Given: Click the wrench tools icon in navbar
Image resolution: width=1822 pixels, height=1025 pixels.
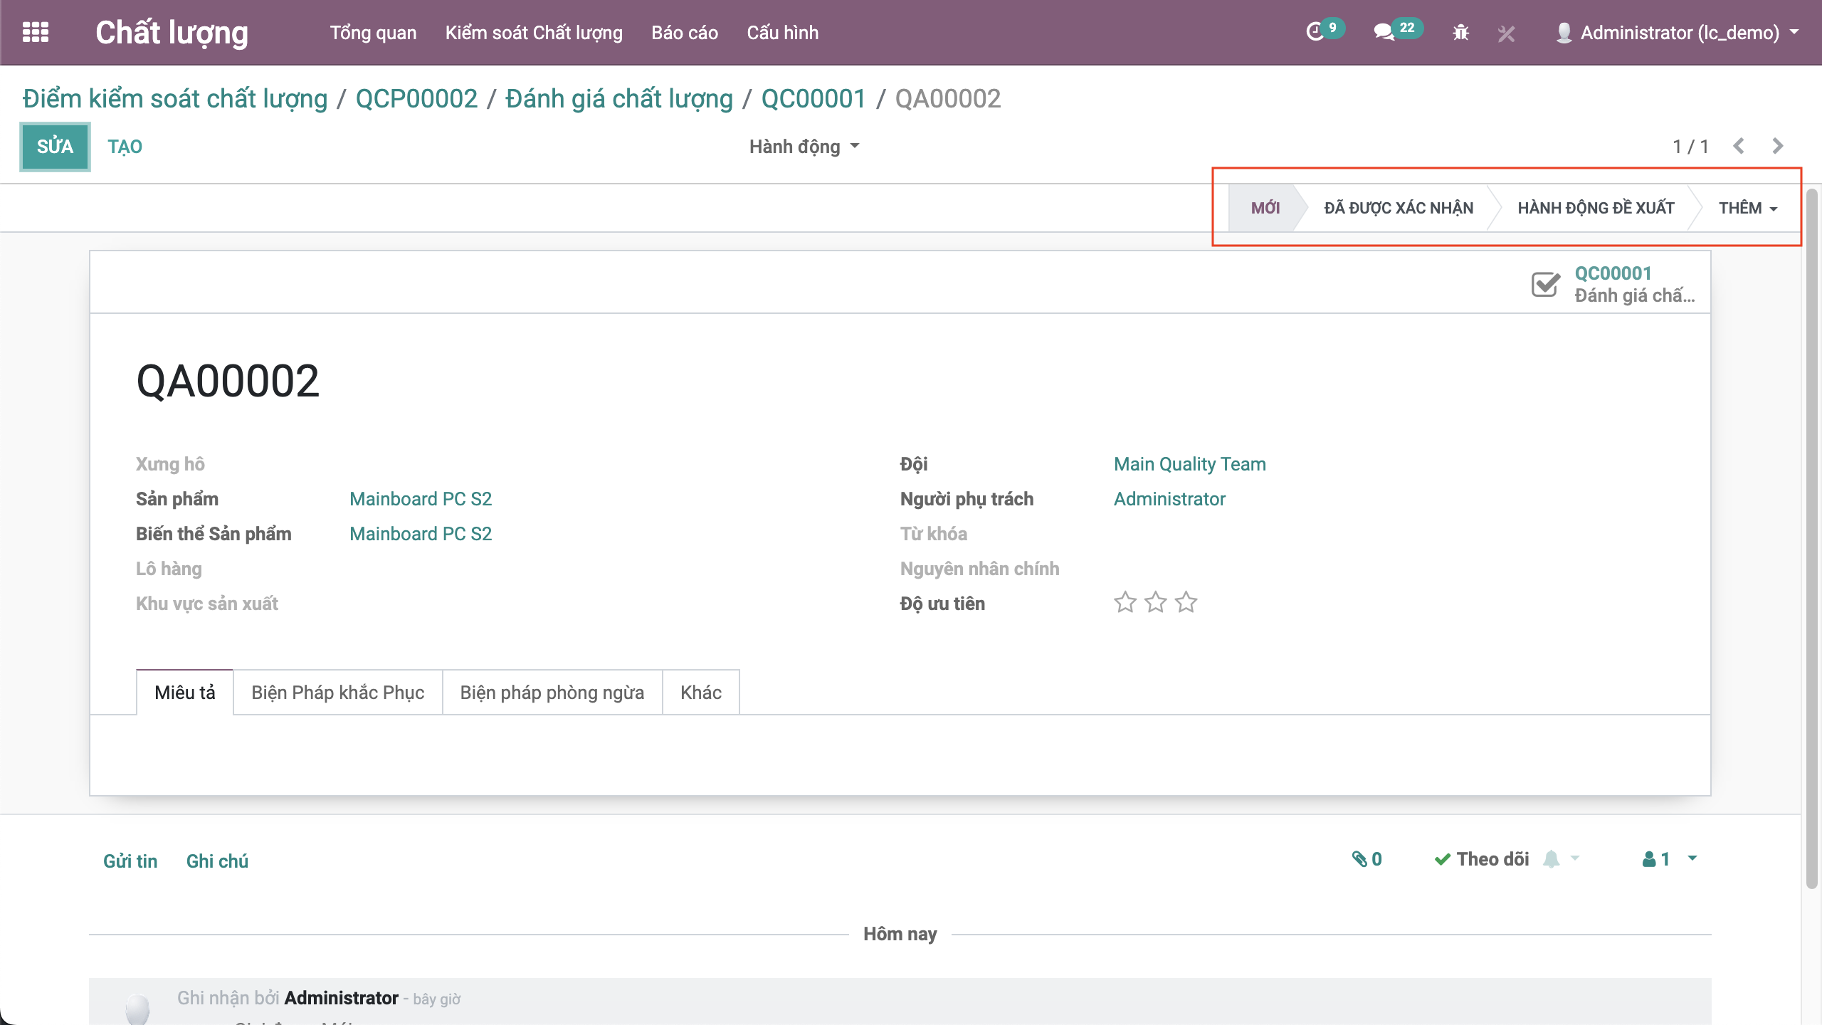Looking at the screenshot, I should (1506, 33).
